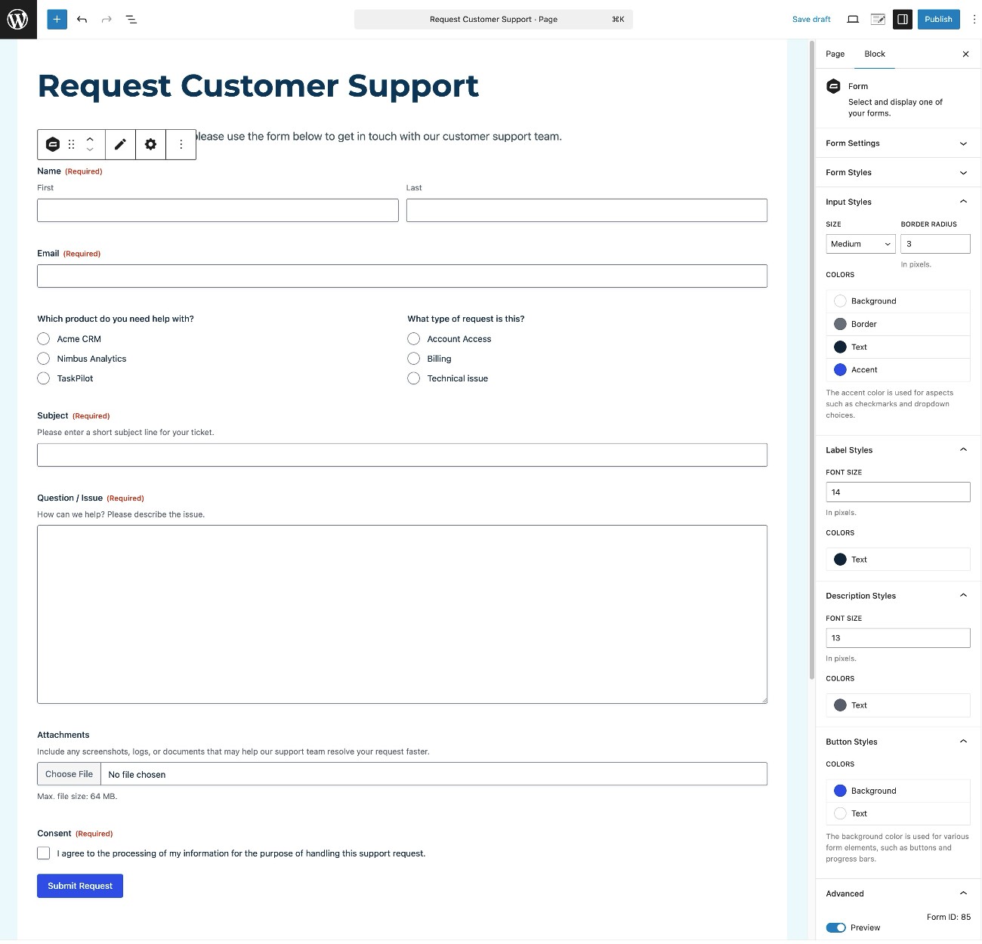Open the input Size dropdown set to Medium
Screen dimensions: 982x944
point(860,243)
